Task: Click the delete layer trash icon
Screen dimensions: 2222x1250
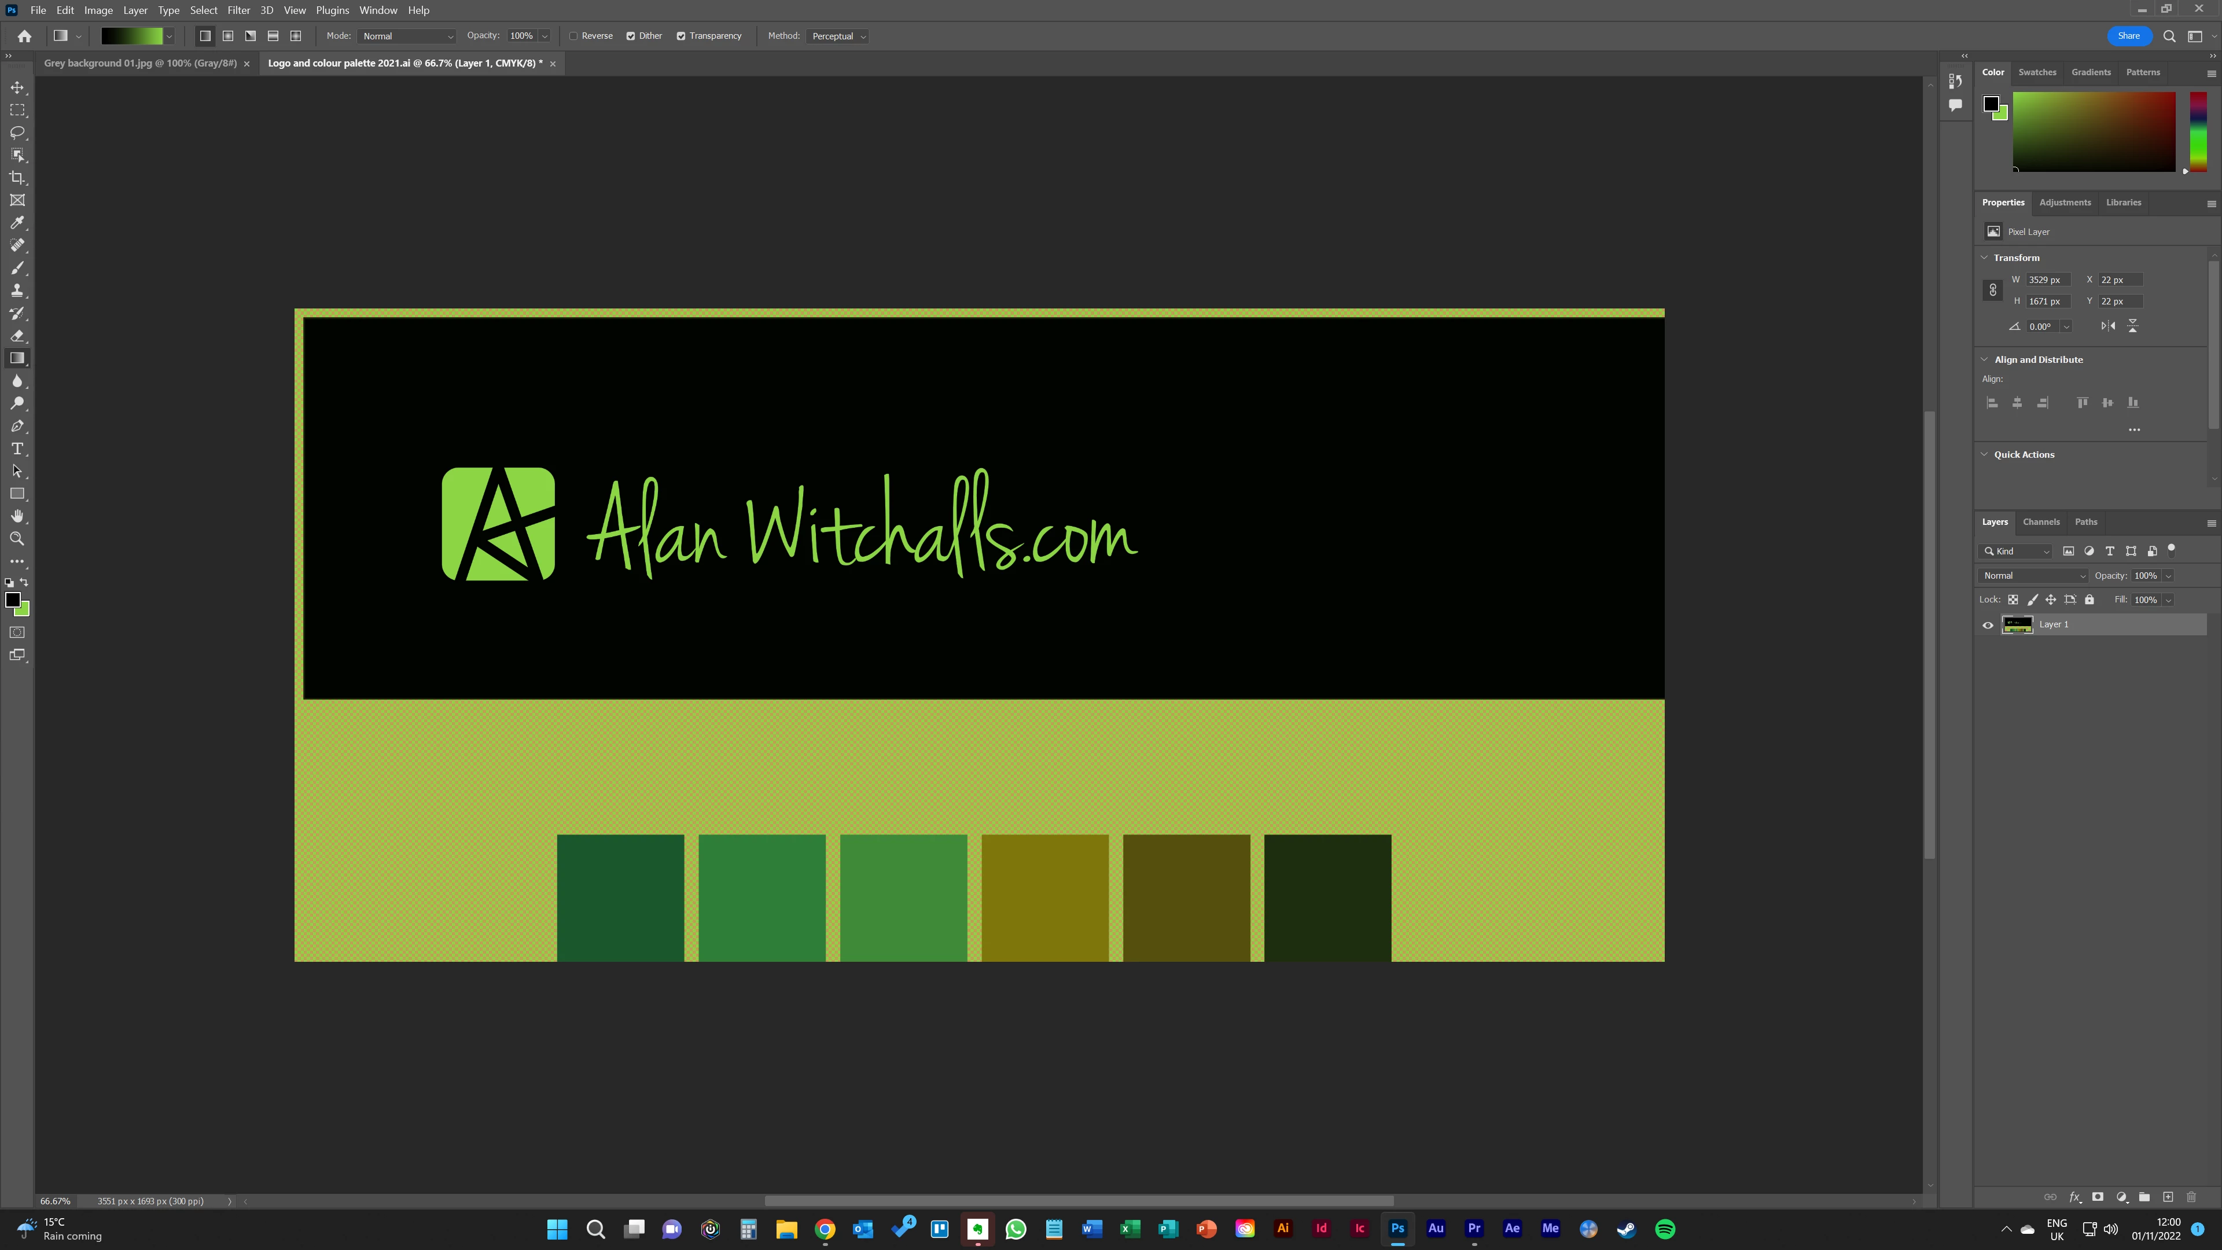Action: tap(2191, 1197)
